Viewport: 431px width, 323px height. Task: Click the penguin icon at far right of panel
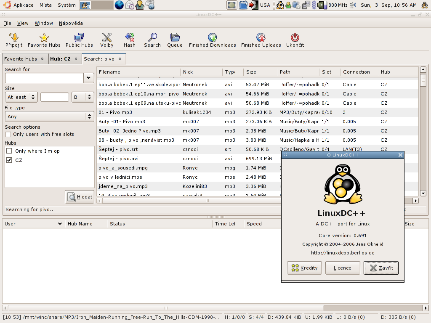click(x=425, y=5)
